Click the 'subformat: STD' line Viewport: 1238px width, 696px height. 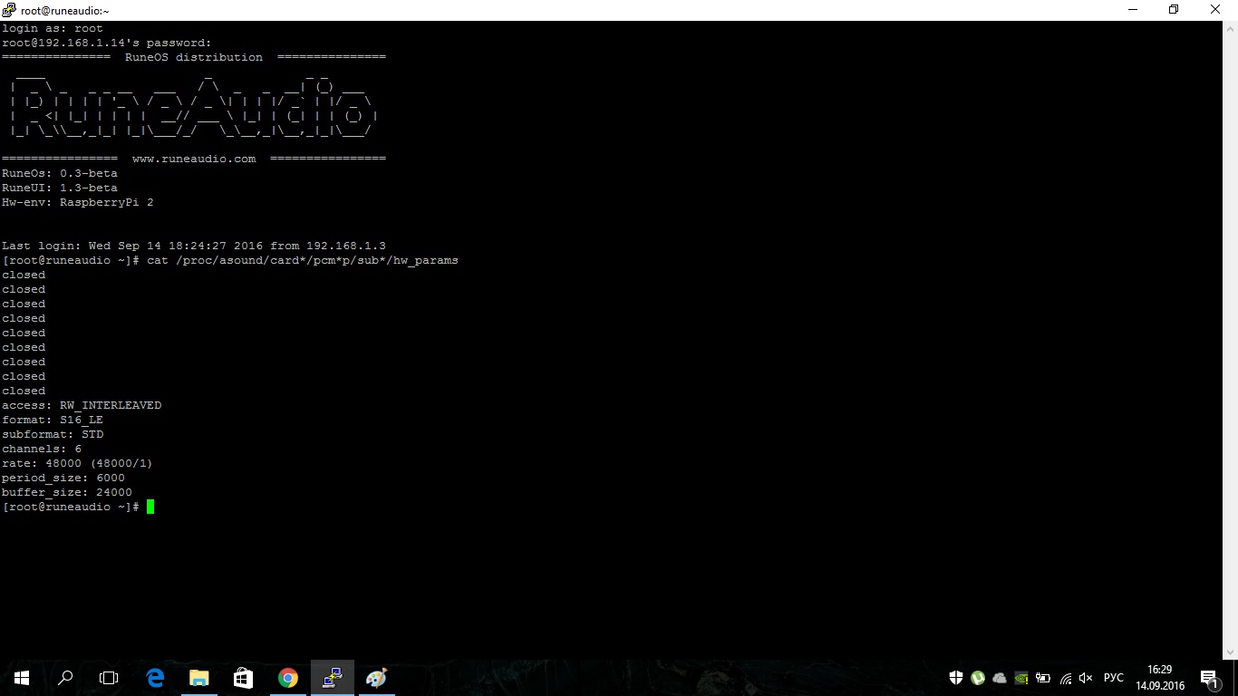pos(53,434)
